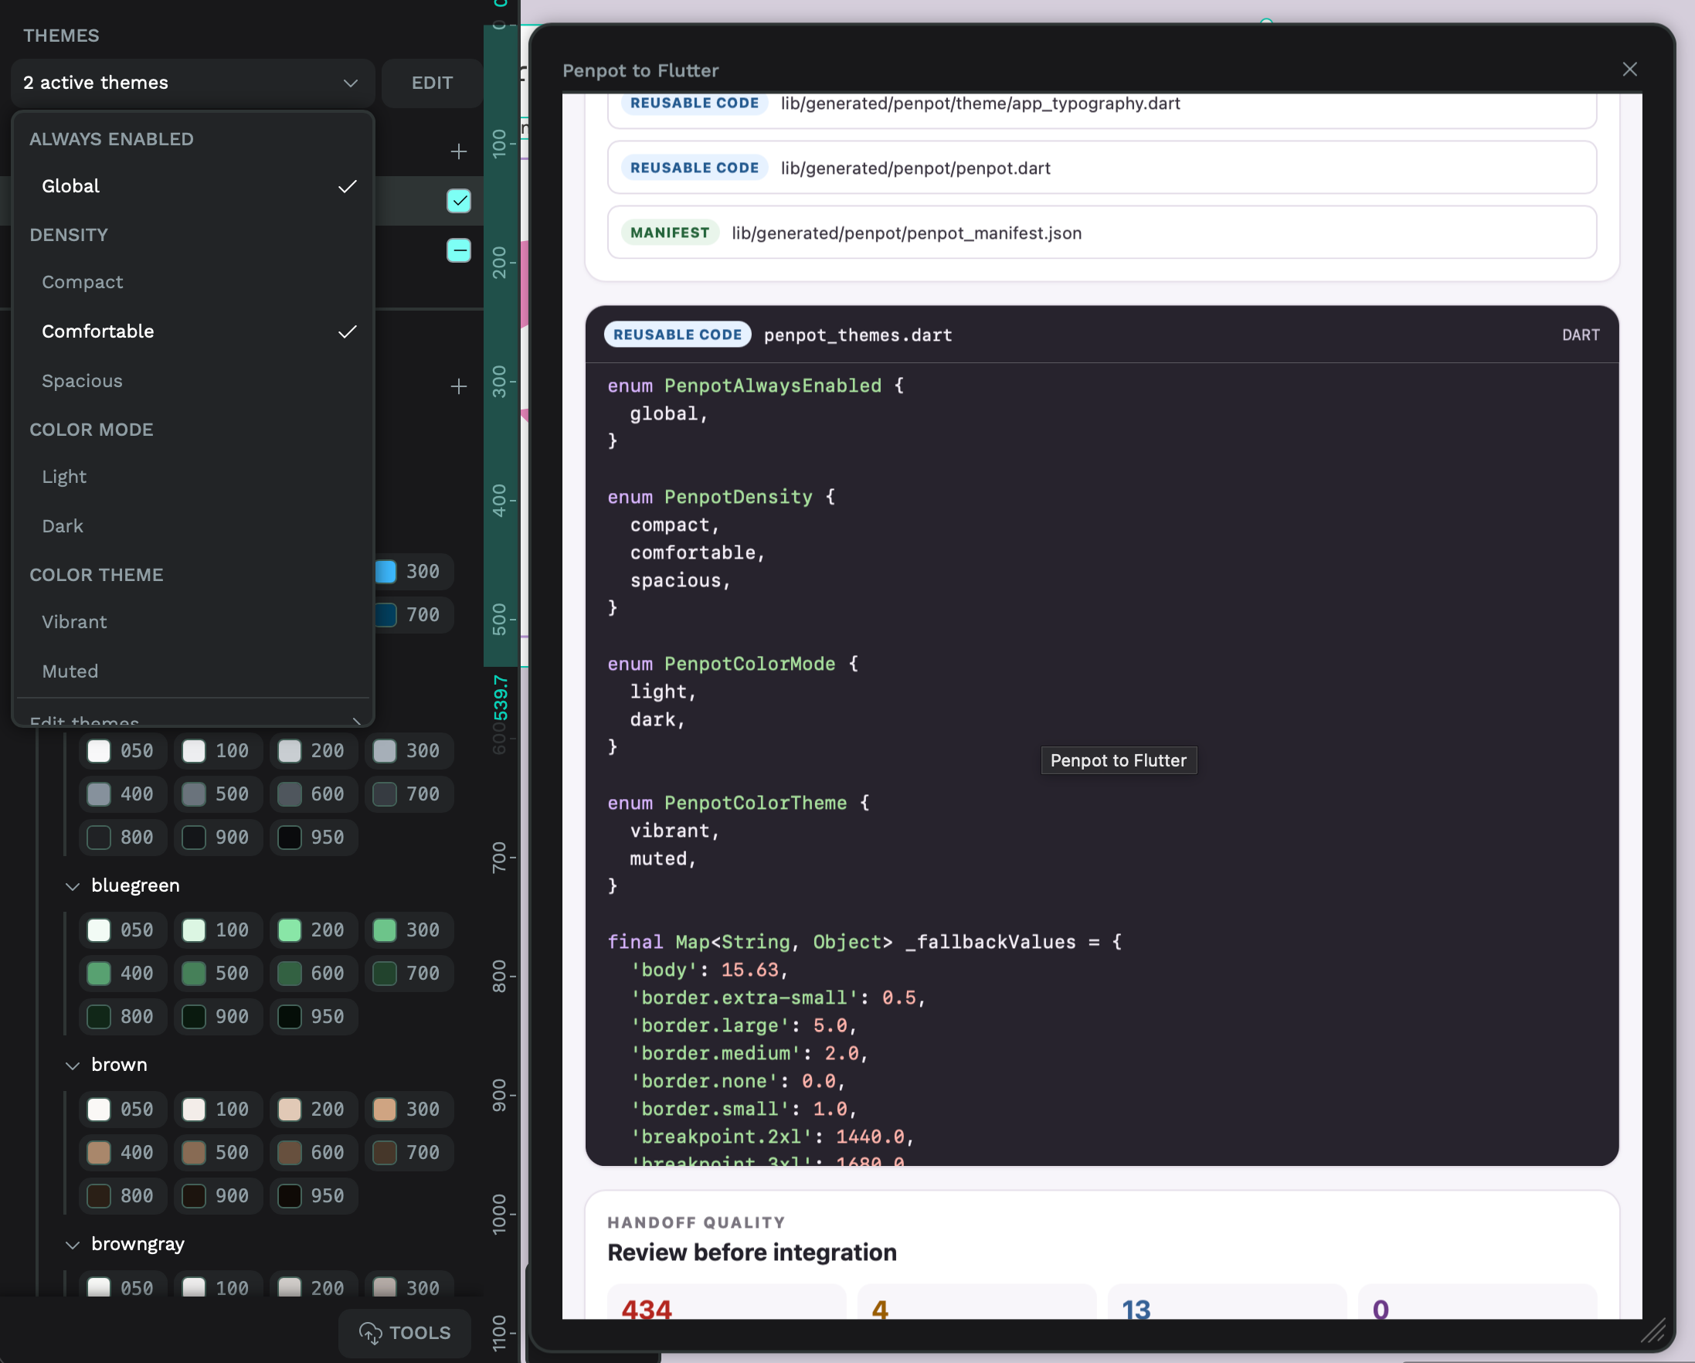Select bluegreen 950 color token
The image size is (1695, 1363).
pos(312,1016)
